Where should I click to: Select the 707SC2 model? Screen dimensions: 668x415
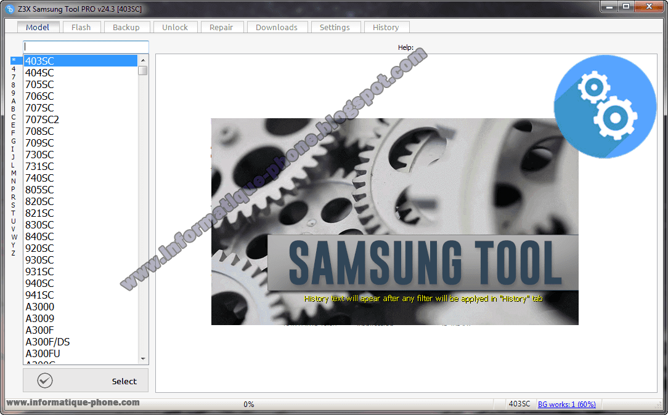click(81, 119)
